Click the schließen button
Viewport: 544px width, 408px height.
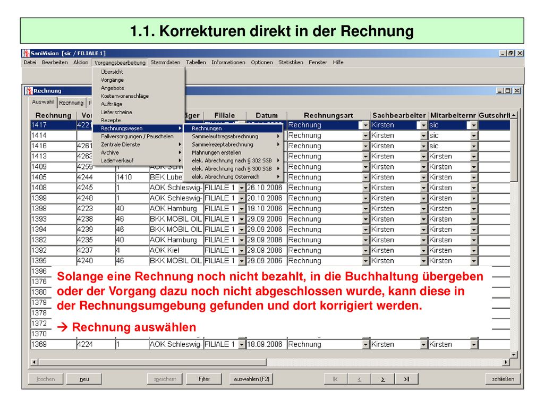click(x=503, y=379)
